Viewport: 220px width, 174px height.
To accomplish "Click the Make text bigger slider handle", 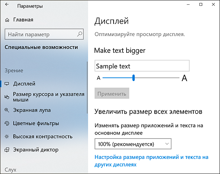I will (x=134, y=77).
